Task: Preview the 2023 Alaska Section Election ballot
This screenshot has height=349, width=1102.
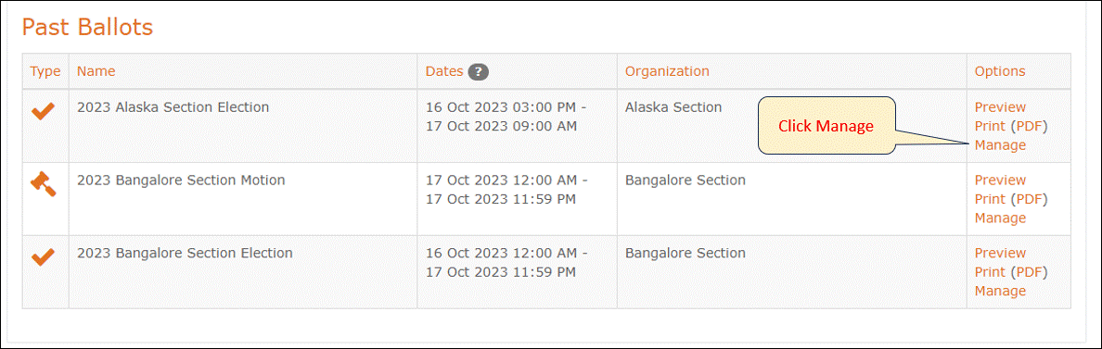Action: pyautogui.click(x=1000, y=107)
